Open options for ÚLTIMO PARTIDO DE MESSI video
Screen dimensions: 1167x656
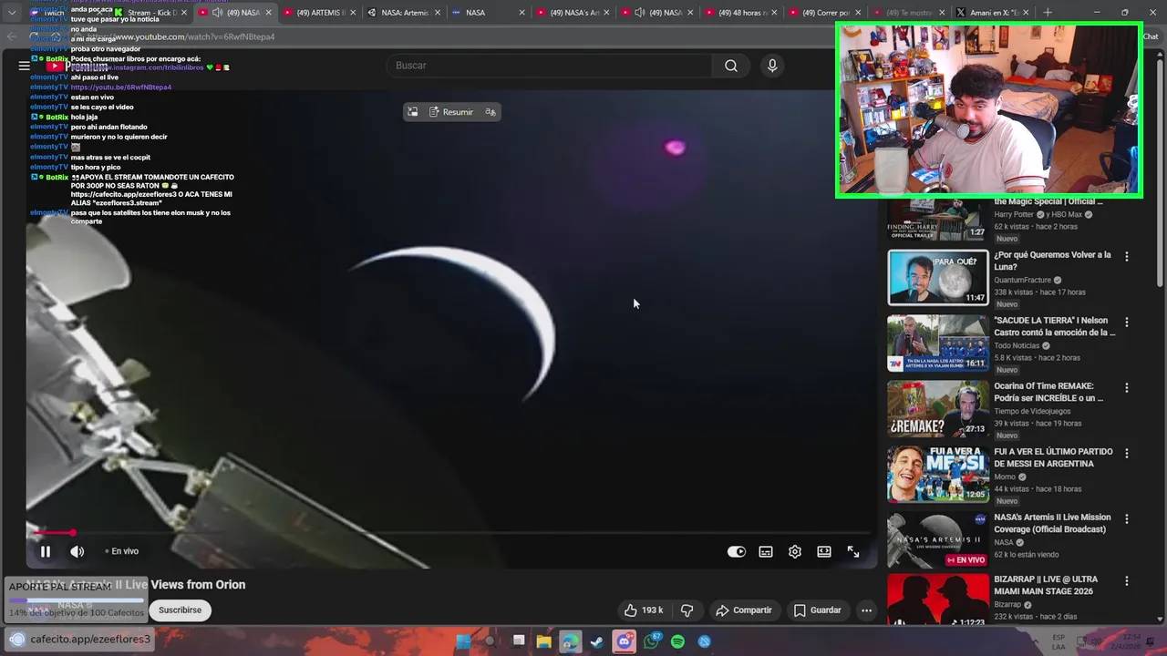pos(1126,454)
